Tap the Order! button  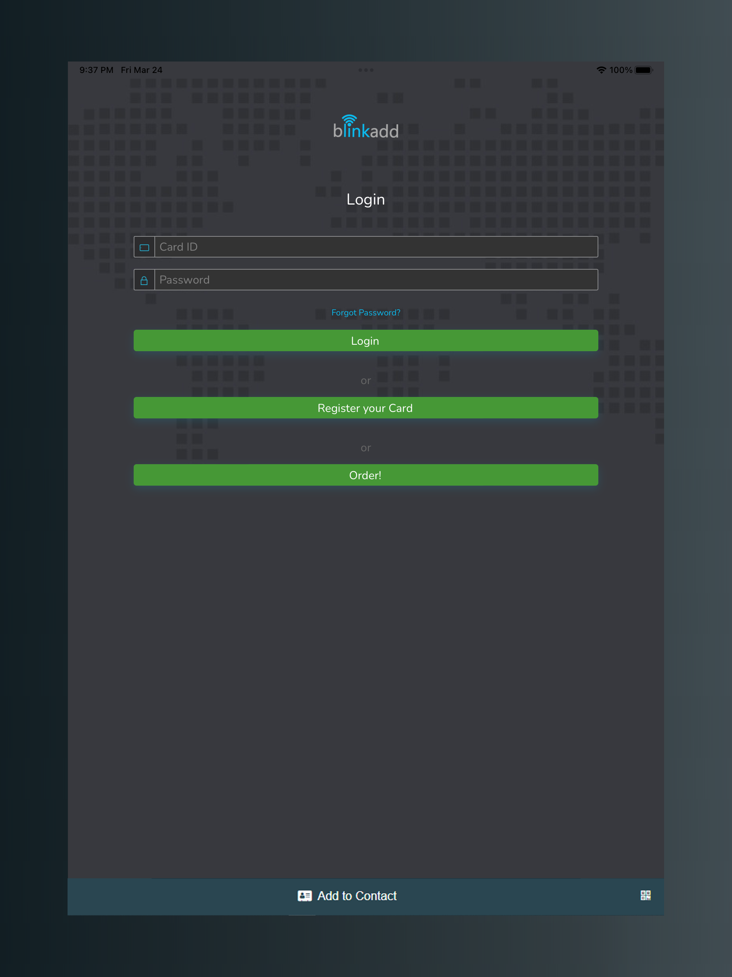pyautogui.click(x=366, y=475)
